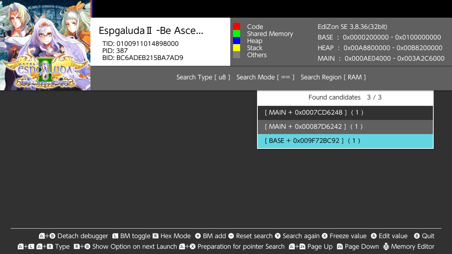Click the plus icon beside BM add
Screen dimensions: 452x254
[198, 236]
